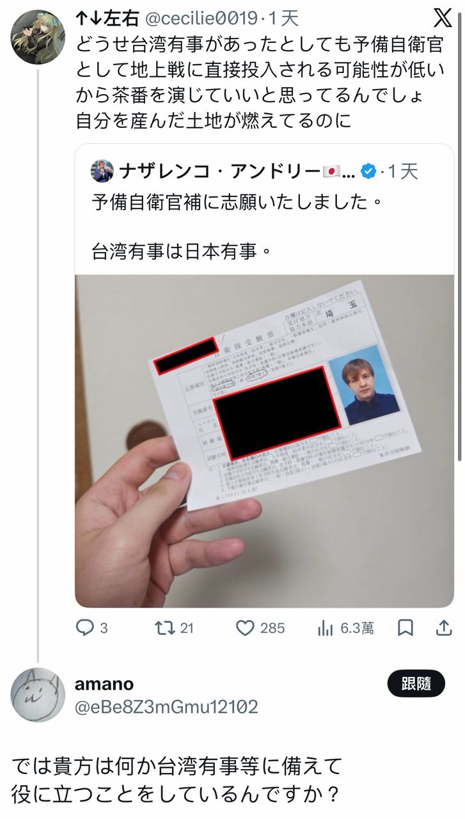The height and width of the screenshot is (819, 465).
Task: Enlarge the exam ticket photo
Action: 265,441
